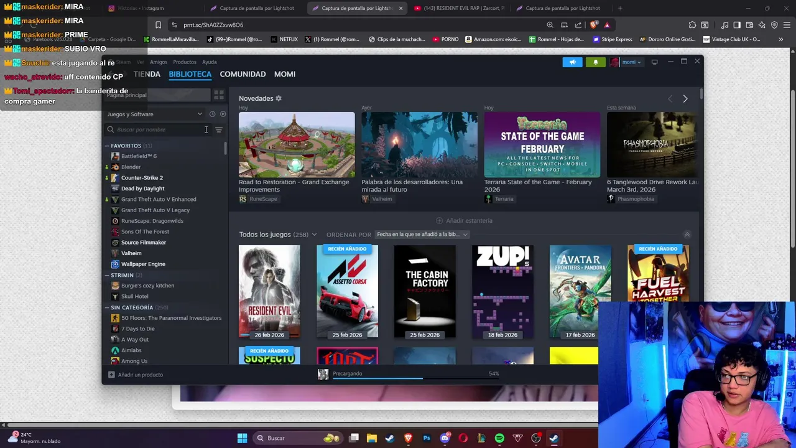The width and height of the screenshot is (796, 448).
Task: Open the MOMI profile tab
Action: (285, 74)
